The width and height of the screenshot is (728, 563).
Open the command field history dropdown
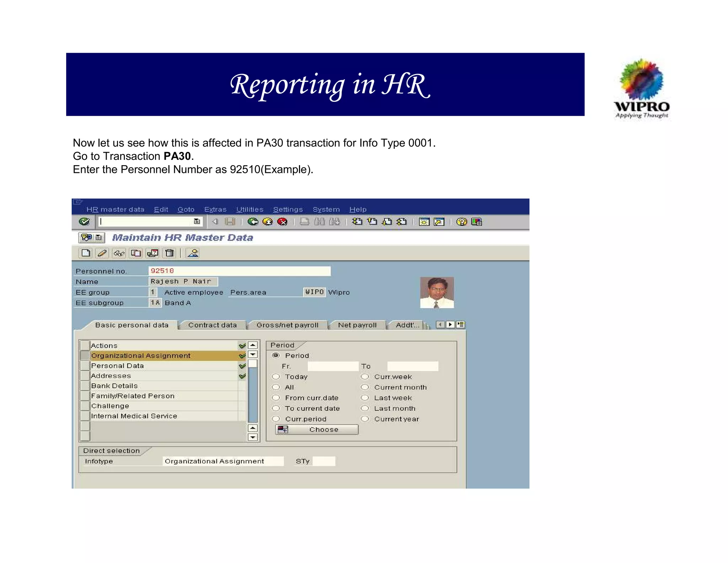(197, 221)
